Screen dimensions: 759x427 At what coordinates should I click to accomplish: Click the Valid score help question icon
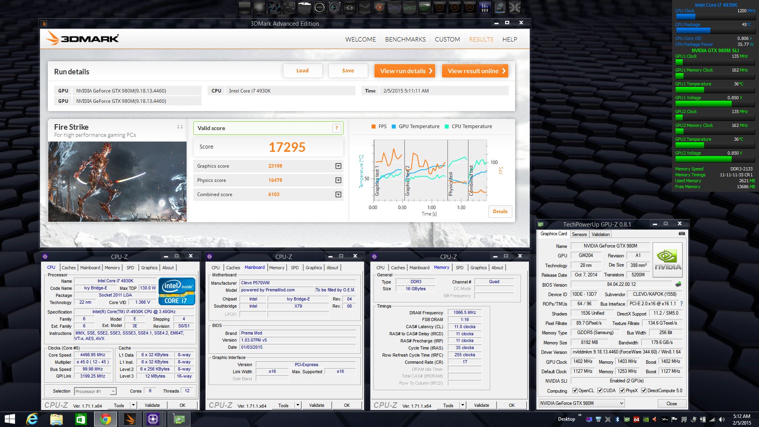tap(336, 128)
